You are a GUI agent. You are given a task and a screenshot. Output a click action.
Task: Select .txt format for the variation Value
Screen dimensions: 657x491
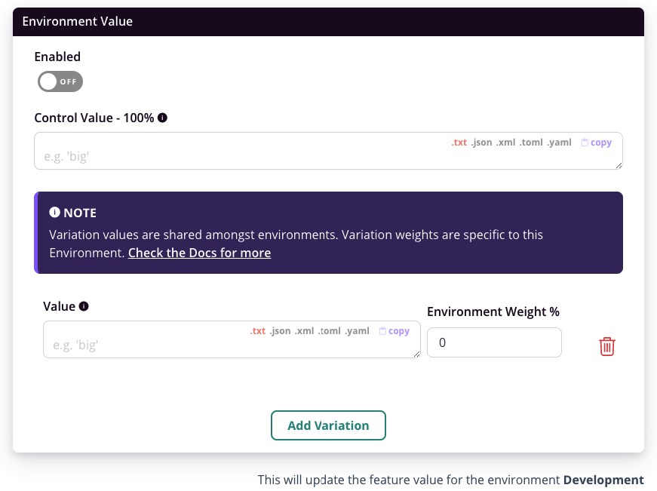[256, 330]
